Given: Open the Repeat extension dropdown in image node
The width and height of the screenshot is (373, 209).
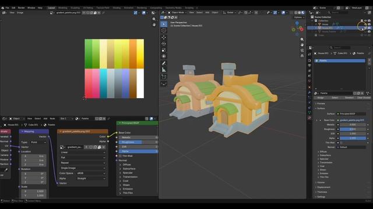Looking at the screenshot, I should 83,163.
